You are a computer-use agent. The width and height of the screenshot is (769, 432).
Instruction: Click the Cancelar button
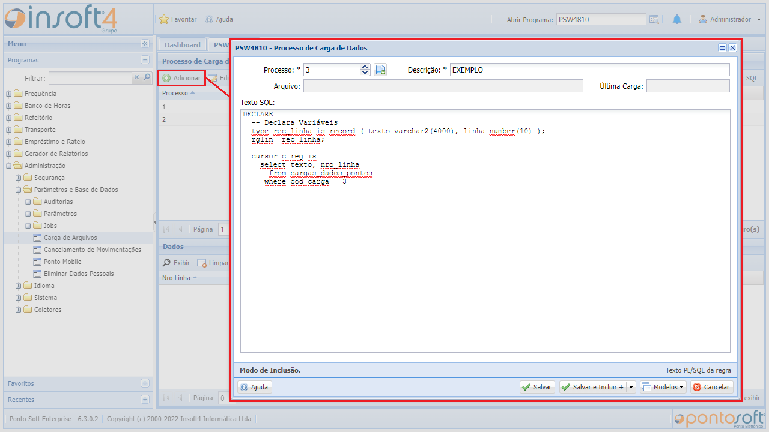point(711,387)
